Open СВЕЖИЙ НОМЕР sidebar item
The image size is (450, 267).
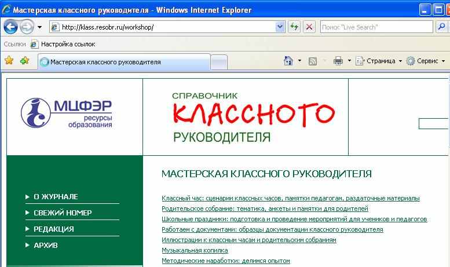pyautogui.click(x=63, y=213)
